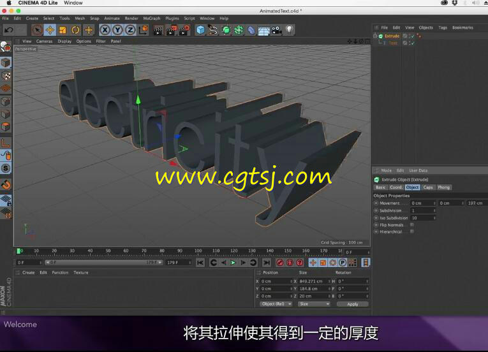Open Edit Render Settings clapperboard with gear
The image size is (488, 352).
pyautogui.click(x=184, y=30)
